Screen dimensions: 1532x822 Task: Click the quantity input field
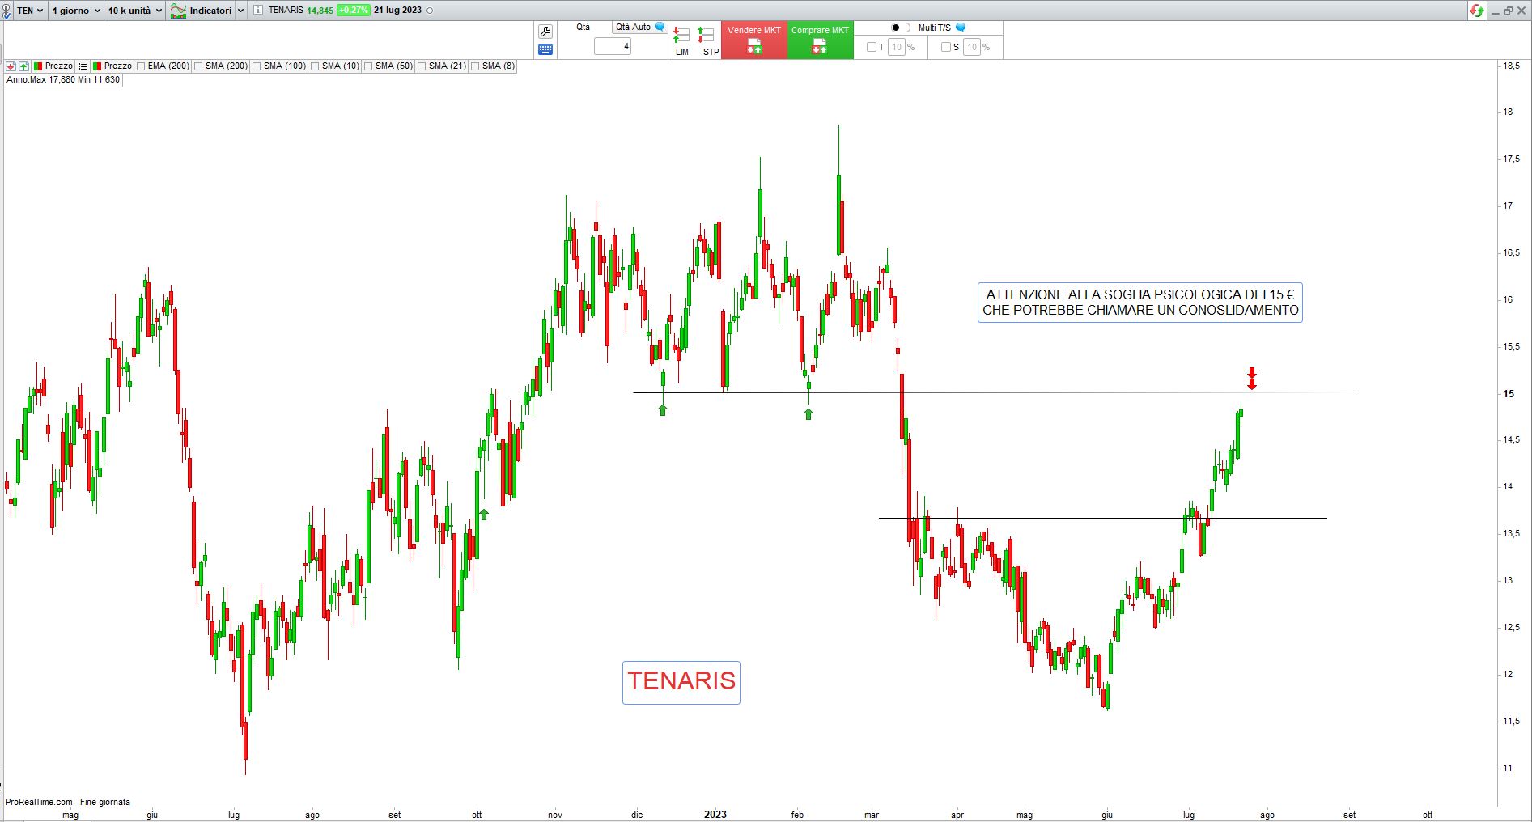[612, 47]
